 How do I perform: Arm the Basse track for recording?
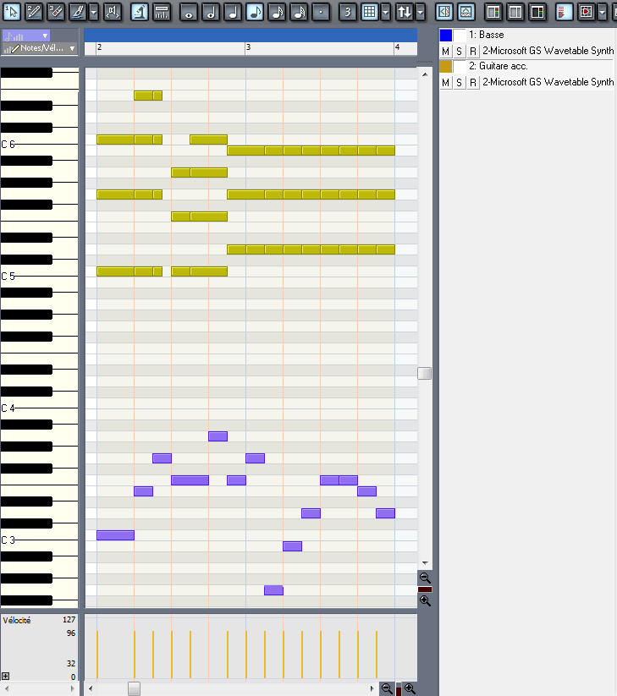click(x=473, y=52)
